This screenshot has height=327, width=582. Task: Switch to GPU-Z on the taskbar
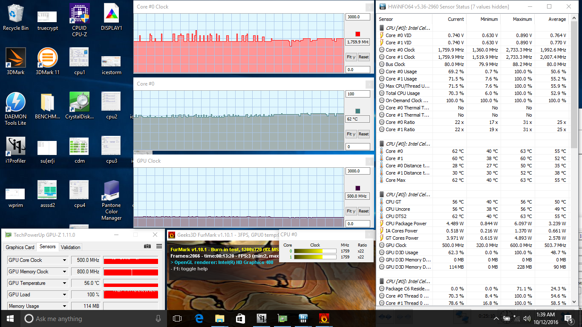tap(282, 318)
